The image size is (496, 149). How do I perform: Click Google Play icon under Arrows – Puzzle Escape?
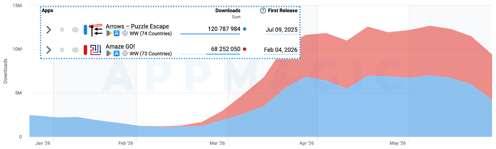pos(109,34)
